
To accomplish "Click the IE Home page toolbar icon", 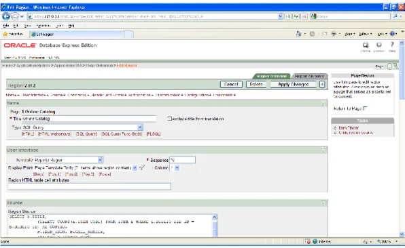I will [x=299, y=34].
